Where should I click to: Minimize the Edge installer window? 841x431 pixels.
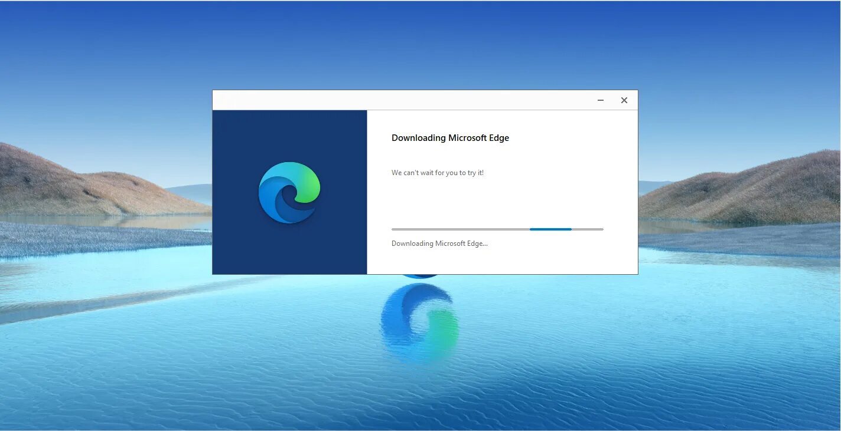pyautogui.click(x=601, y=100)
